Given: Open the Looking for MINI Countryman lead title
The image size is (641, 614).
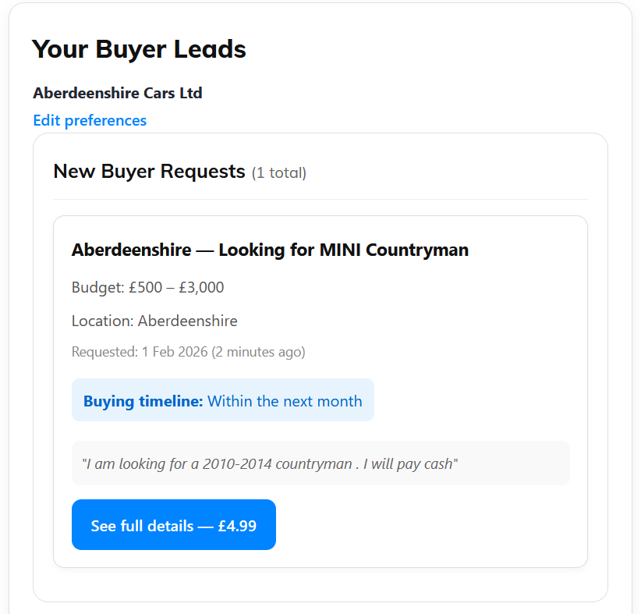Looking at the screenshot, I should (x=343, y=250).
